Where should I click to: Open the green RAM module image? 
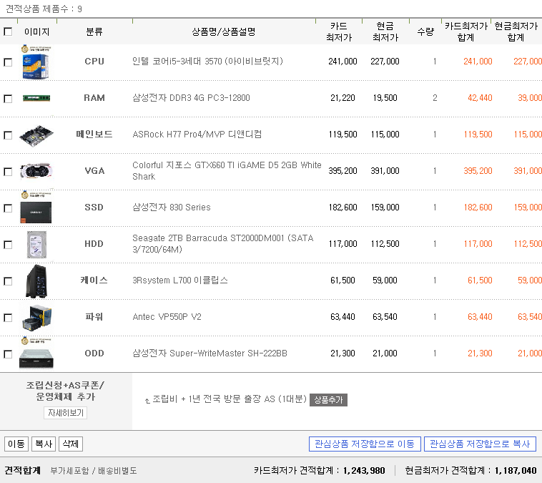pos(36,98)
